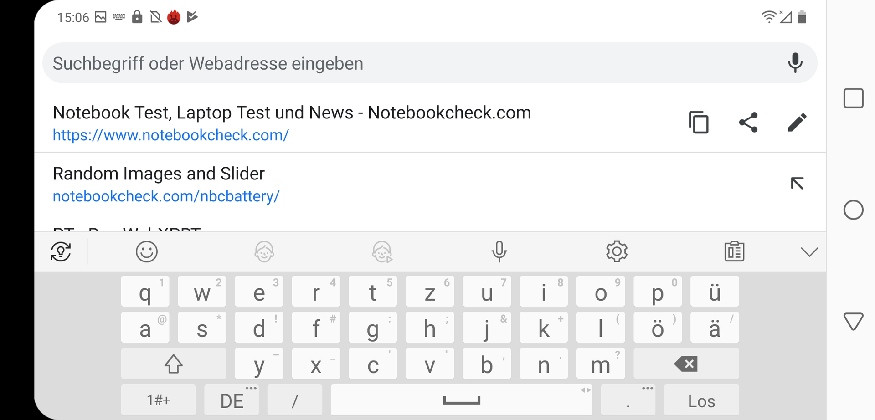Start keyboard voice input microphone

click(x=499, y=251)
